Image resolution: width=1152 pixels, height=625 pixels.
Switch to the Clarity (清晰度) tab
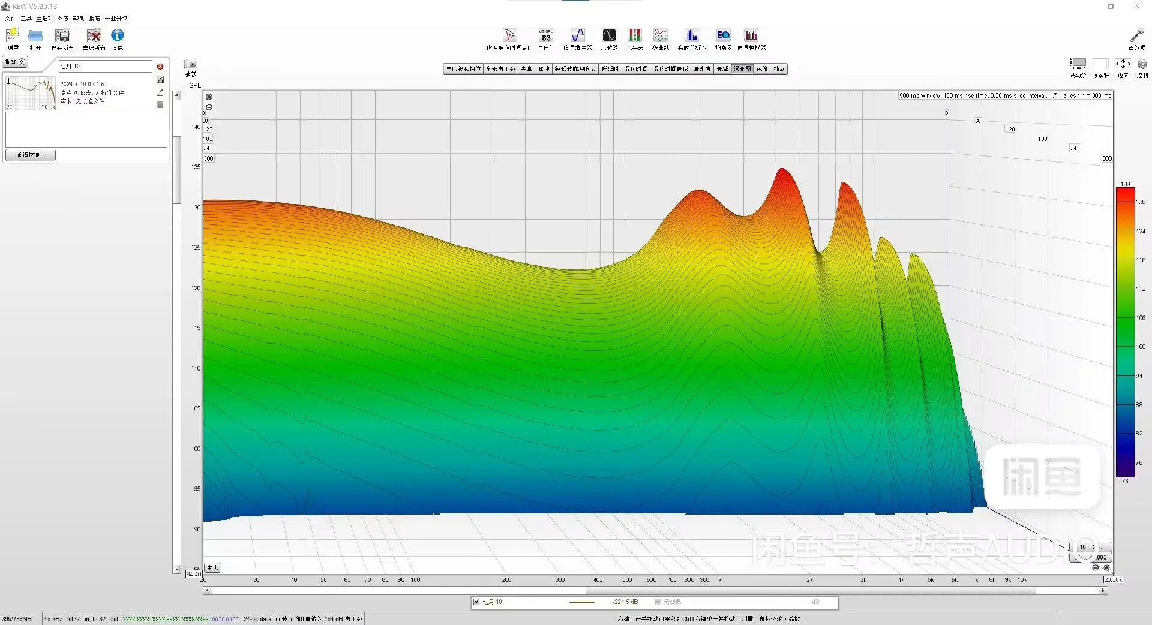tap(702, 69)
